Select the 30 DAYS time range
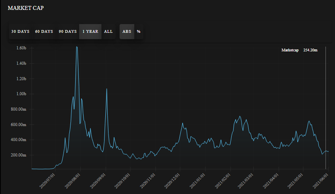Viewport: 335px width, 194px height. pos(20,32)
